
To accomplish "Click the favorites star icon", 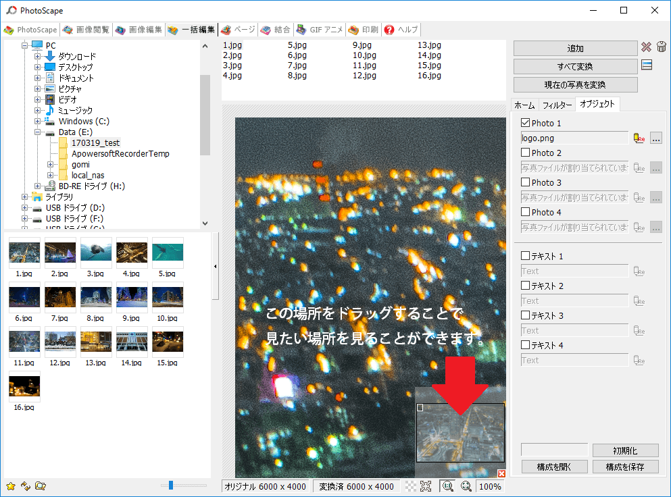I will 11,486.
